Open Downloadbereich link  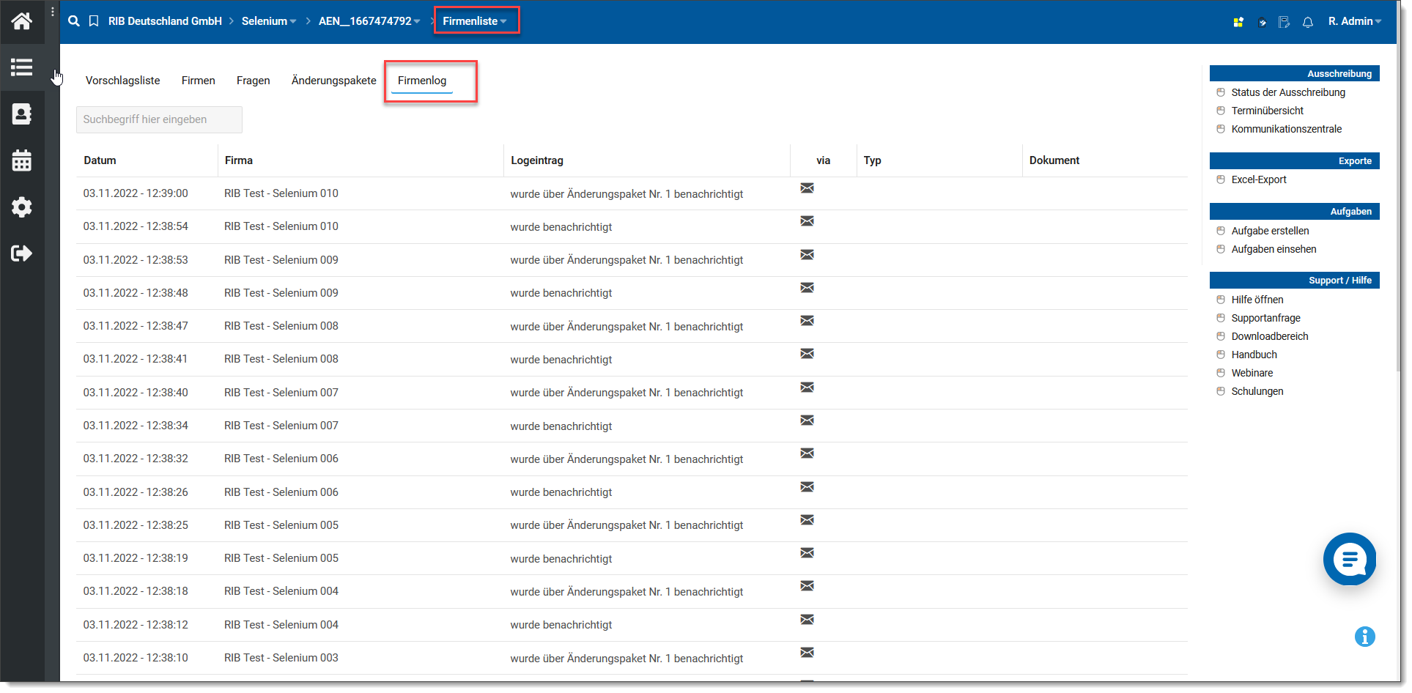(x=1270, y=336)
